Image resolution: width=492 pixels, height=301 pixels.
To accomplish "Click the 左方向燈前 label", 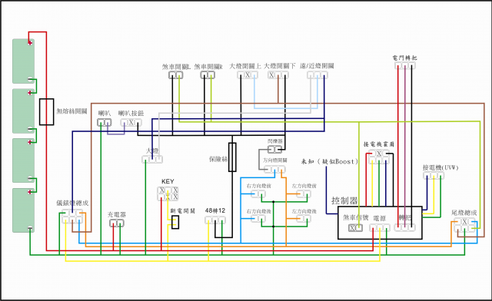I will (304, 186).
